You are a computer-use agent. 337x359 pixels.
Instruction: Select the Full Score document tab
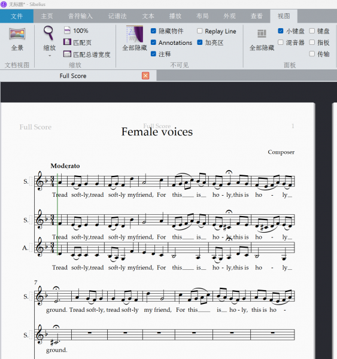point(73,76)
